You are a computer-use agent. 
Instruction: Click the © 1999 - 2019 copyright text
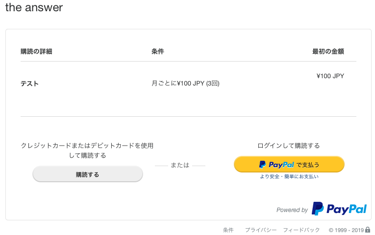[346, 230]
